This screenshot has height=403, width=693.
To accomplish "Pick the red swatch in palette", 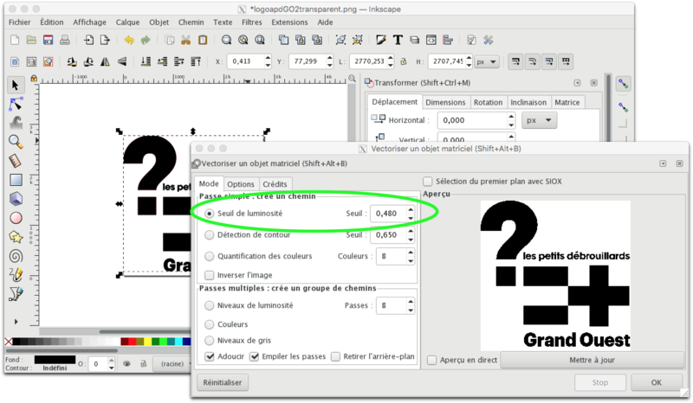I will click(133, 342).
